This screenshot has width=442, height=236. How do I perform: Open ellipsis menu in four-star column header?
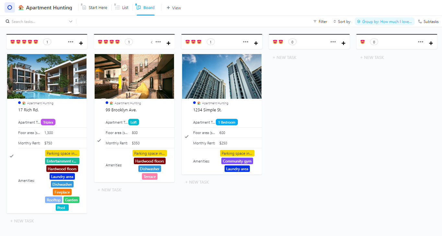coord(158,42)
